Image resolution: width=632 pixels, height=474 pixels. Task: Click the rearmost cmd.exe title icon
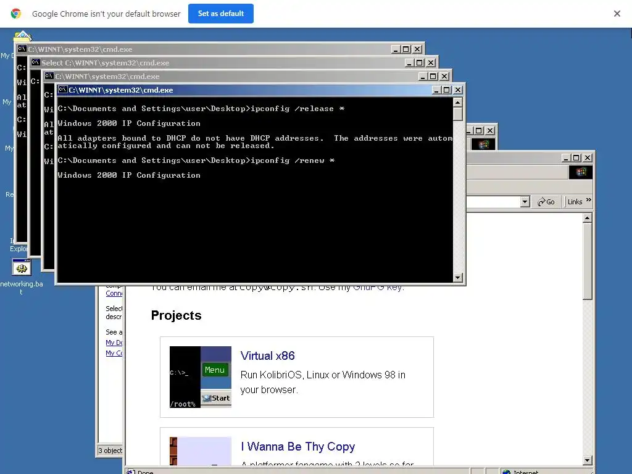click(x=22, y=49)
